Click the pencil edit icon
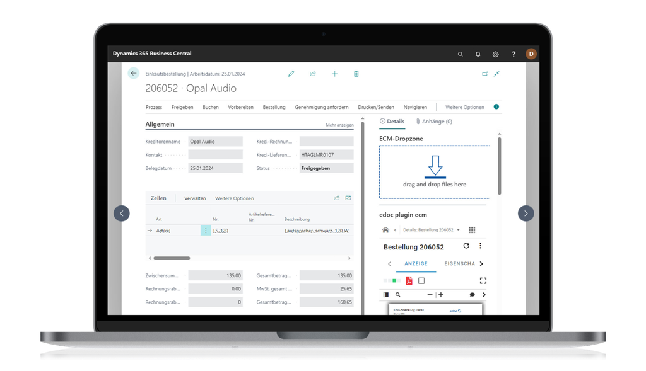 coord(291,74)
